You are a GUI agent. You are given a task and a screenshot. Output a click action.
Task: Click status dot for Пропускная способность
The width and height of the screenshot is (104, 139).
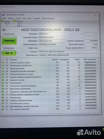pos(3,66)
